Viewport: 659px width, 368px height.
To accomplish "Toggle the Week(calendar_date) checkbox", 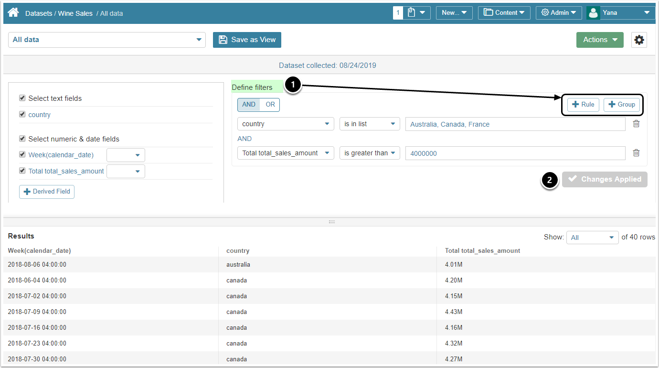I will 22,155.
